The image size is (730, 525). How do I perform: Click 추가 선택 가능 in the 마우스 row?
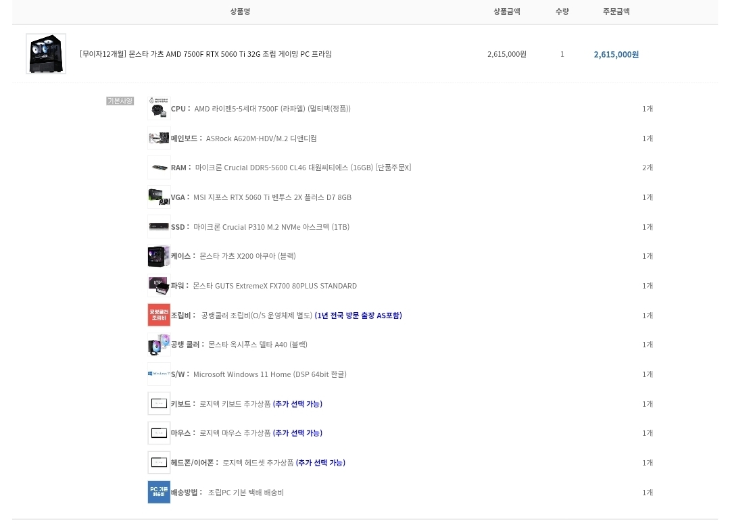point(297,433)
